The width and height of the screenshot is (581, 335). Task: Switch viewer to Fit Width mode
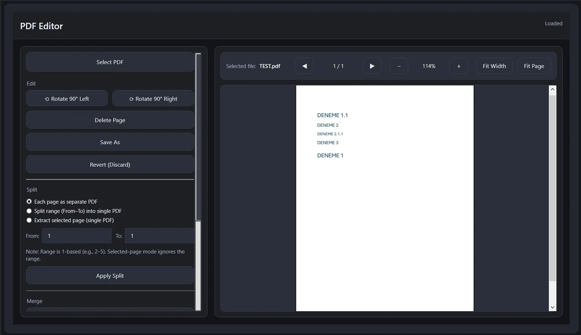pos(494,66)
